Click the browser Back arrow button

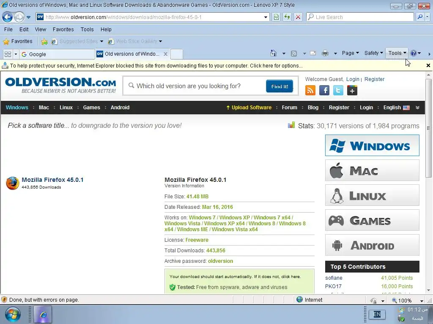[8, 17]
